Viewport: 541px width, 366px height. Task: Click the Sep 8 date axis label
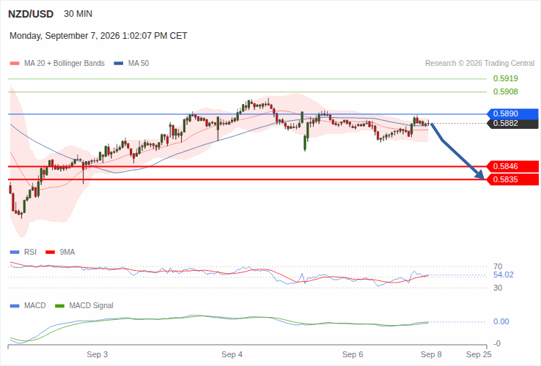coord(431,354)
